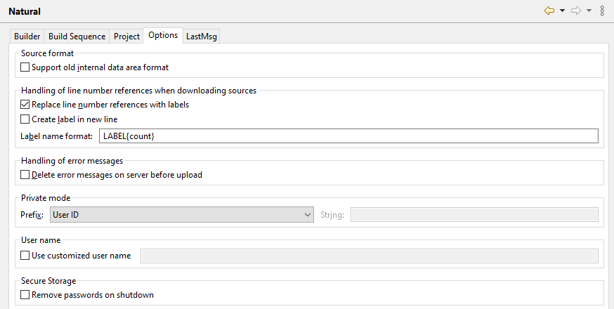Image resolution: width=614 pixels, height=309 pixels.
Task: Expand the forward history dropdown arrow
Action: click(x=589, y=11)
